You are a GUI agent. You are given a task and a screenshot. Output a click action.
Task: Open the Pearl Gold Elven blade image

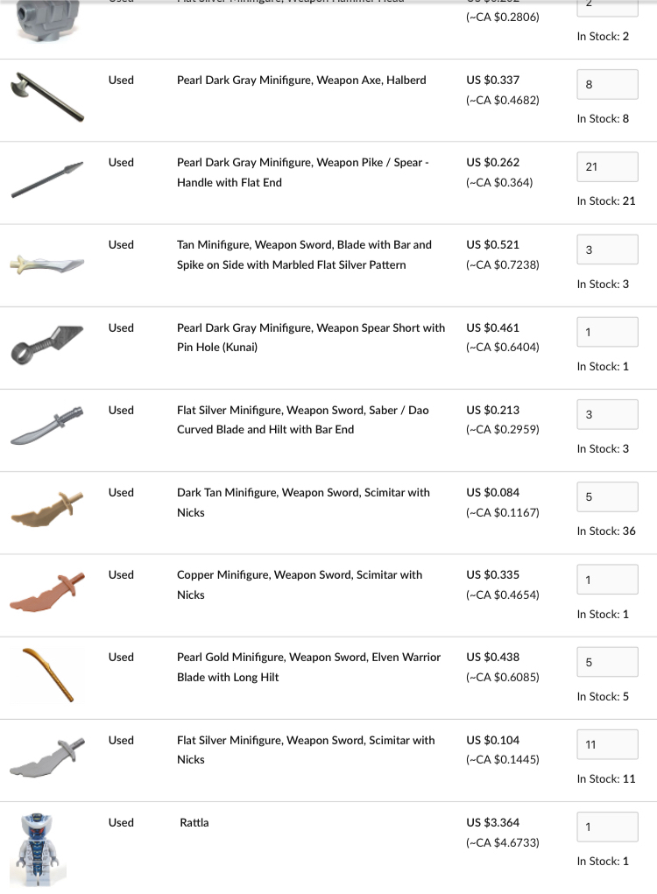click(x=47, y=673)
